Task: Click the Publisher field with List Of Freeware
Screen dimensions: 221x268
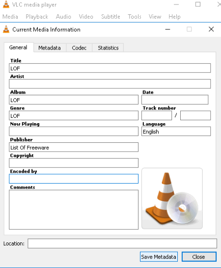Action: point(74,147)
